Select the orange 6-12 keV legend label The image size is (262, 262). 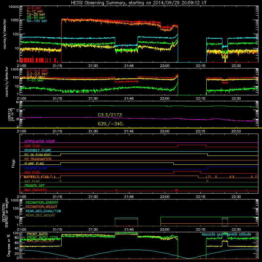(x=35, y=11)
